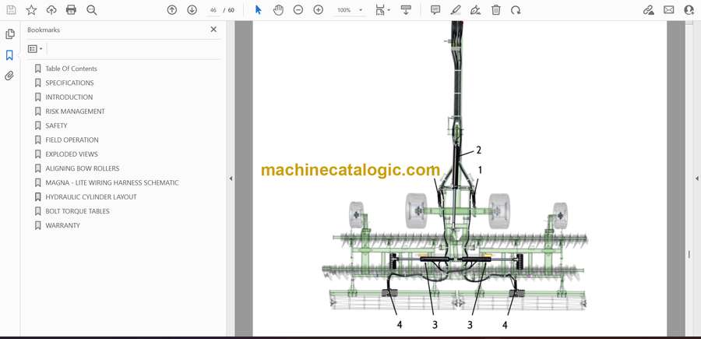The height and width of the screenshot is (339, 701).
Task: Open the HYDRAULIC CYLINDER LAYOUT bookmark
Action: (90, 197)
